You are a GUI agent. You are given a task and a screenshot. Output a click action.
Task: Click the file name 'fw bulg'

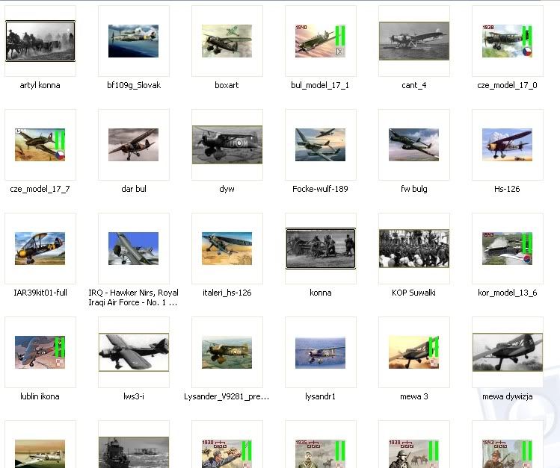(414, 189)
